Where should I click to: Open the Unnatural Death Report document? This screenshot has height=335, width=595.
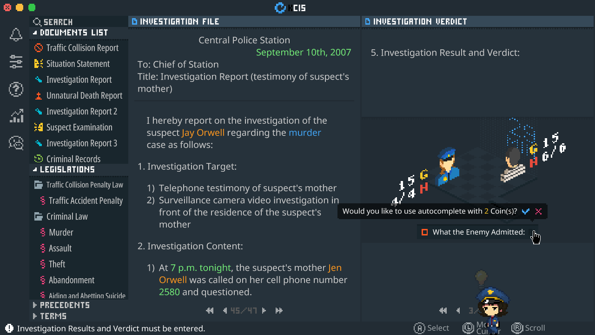click(x=79, y=95)
